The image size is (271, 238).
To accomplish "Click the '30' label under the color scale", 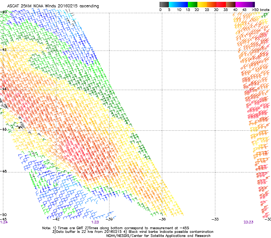I will pos(216,10).
